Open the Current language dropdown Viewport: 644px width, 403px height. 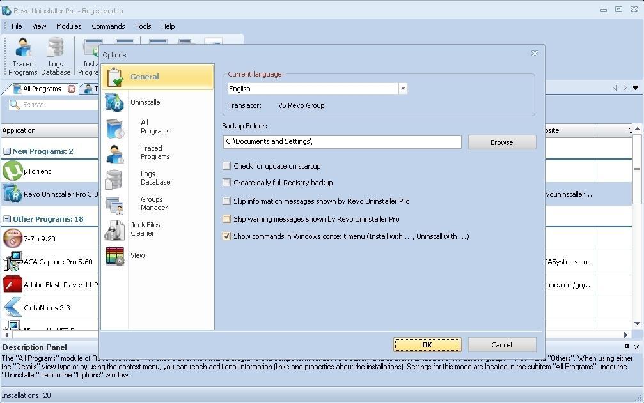pos(403,89)
